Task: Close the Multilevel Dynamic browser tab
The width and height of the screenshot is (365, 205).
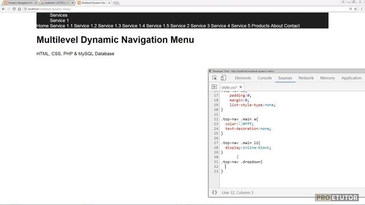Action: click(x=109, y=3)
